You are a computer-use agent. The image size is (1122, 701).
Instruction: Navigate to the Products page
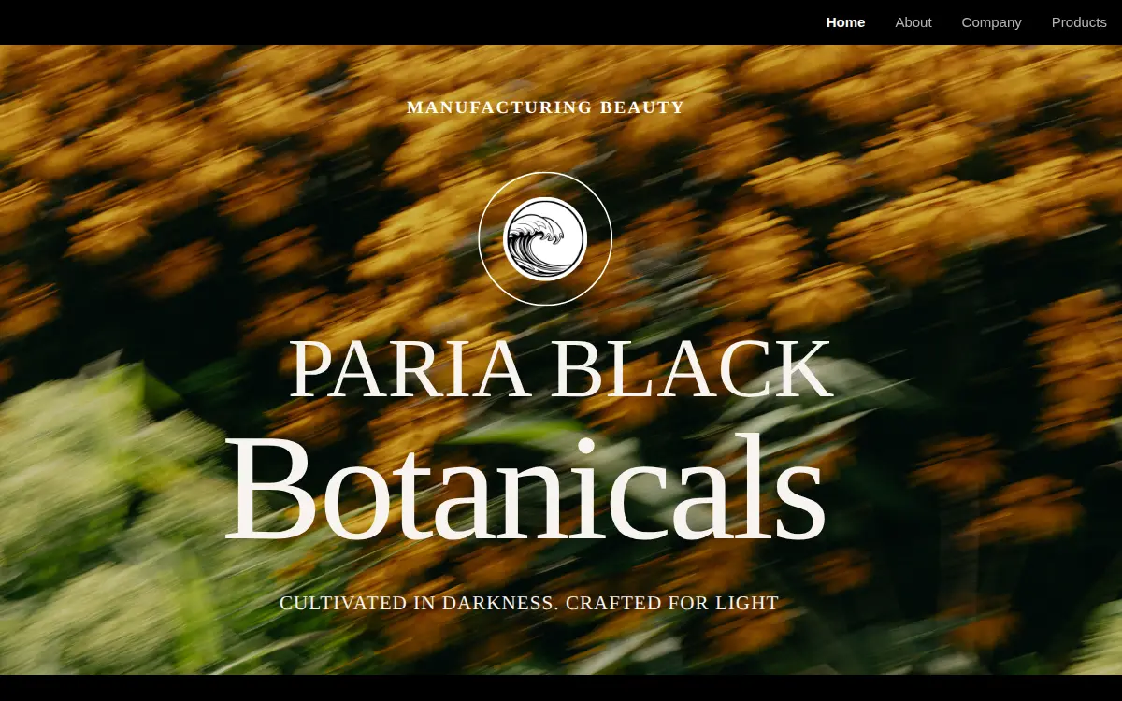point(1079,22)
